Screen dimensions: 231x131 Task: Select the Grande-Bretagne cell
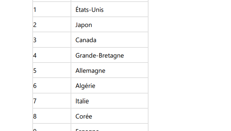click(x=110, y=55)
